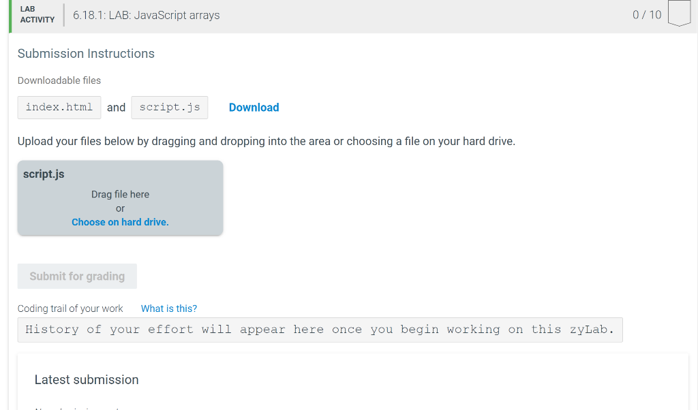Click the Download link for lab files
698x410 pixels.
[254, 108]
